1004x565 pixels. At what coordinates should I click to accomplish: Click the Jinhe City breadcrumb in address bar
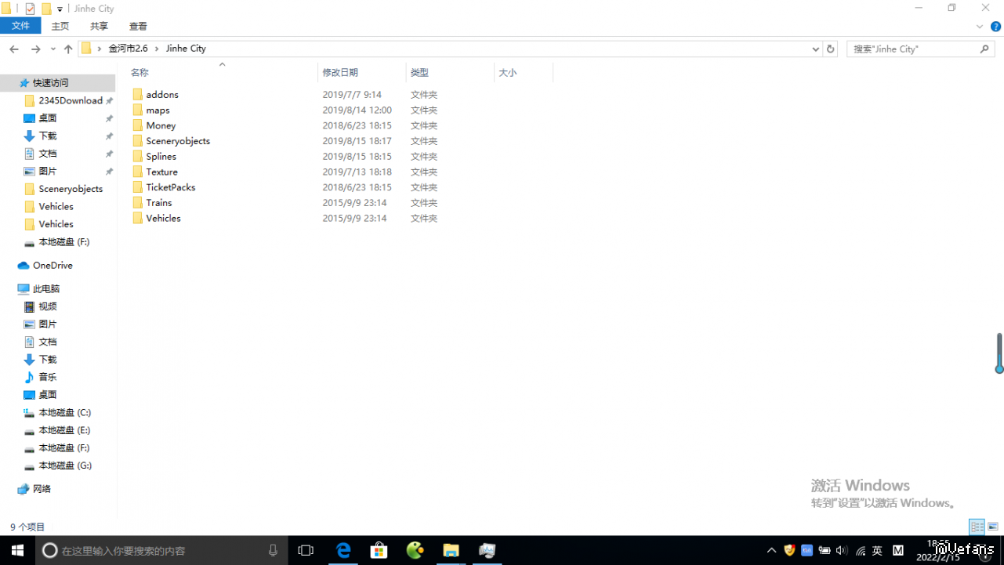coord(186,49)
